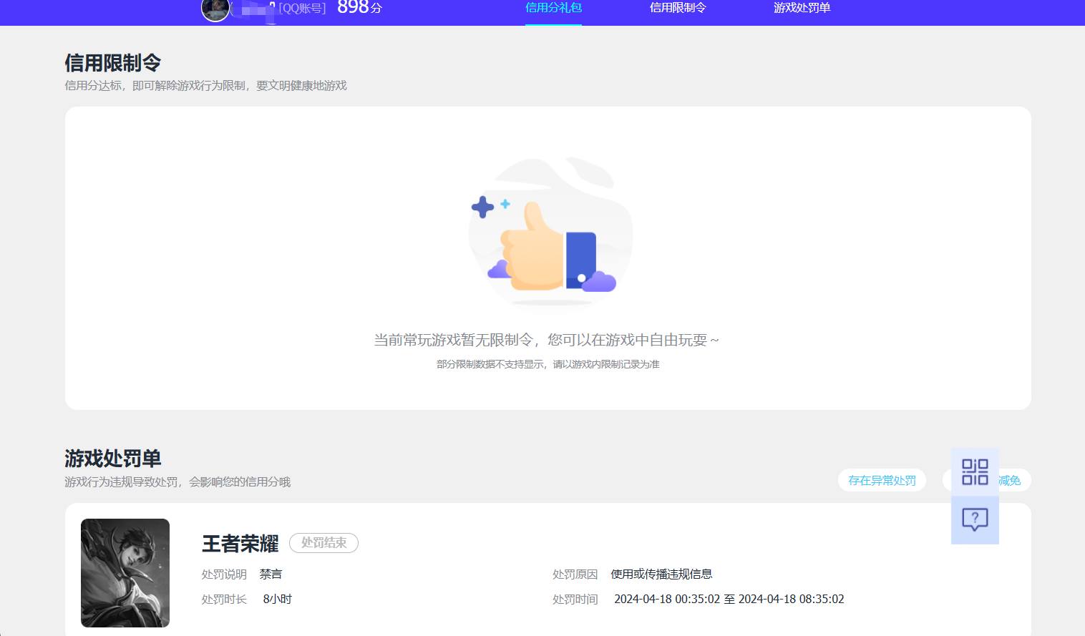The height and width of the screenshot is (636, 1085).
Task: Click the 8小时 punishment duration value
Action: (x=277, y=600)
